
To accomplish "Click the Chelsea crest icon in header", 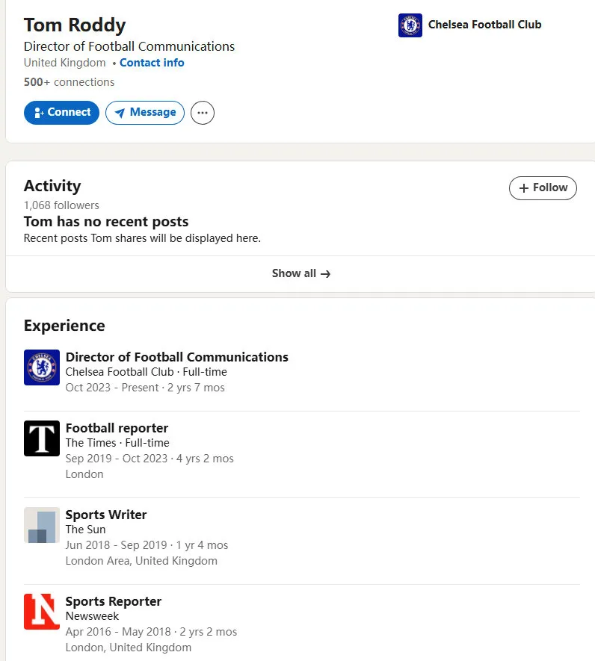I will click(410, 25).
